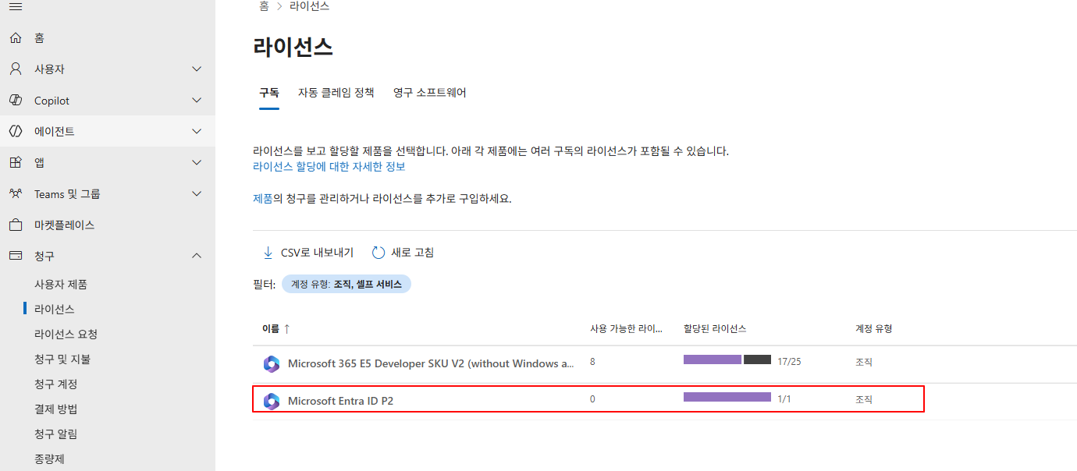The height and width of the screenshot is (471, 1077).
Task: Click the Copilot logo icon
Action: click(x=16, y=101)
